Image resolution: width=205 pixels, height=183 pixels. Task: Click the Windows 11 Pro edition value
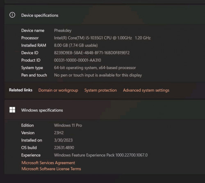(x=68, y=125)
